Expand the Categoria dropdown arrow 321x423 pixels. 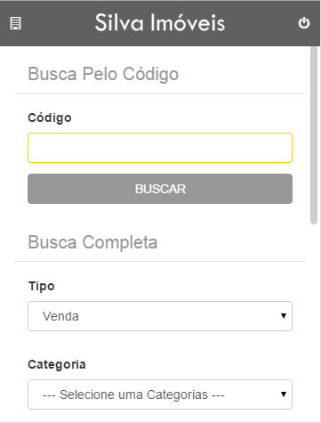(x=284, y=395)
